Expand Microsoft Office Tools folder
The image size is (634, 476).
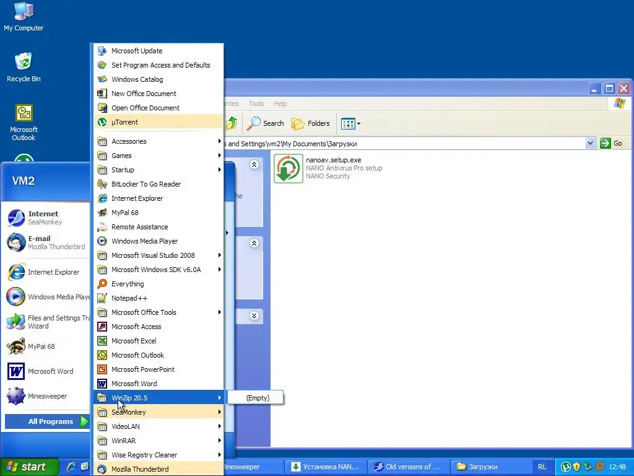click(x=158, y=312)
